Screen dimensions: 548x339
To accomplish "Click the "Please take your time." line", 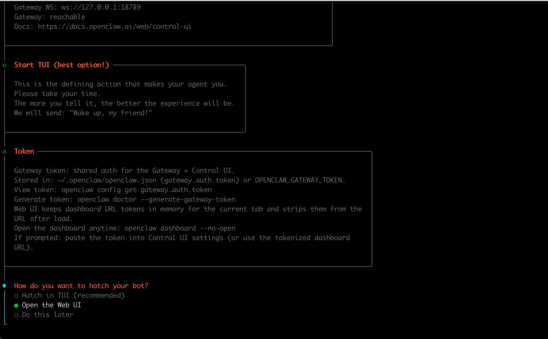I will pyautogui.click(x=57, y=94).
